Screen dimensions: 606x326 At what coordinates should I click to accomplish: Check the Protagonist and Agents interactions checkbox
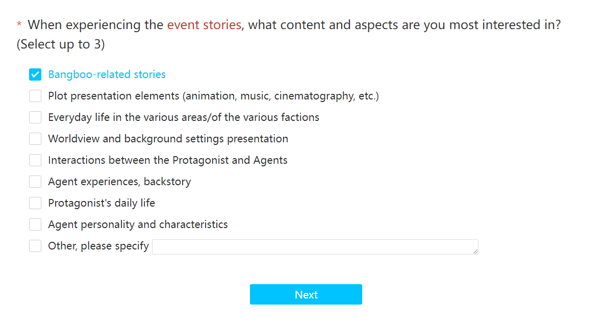pyautogui.click(x=35, y=160)
